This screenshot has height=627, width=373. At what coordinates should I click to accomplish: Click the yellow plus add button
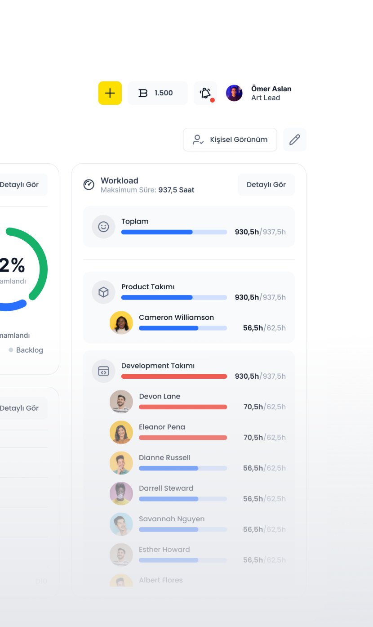tap(110, 93)
